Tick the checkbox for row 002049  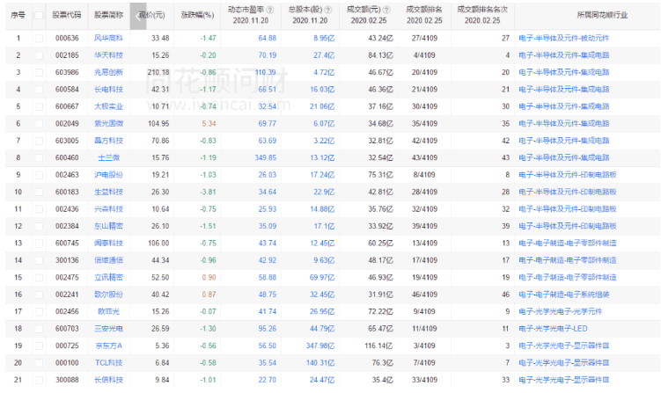pos(39,124)
